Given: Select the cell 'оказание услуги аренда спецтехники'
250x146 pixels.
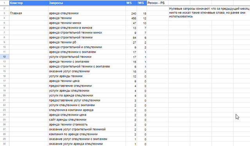Looking at the screenshot, I should [87, 144].
